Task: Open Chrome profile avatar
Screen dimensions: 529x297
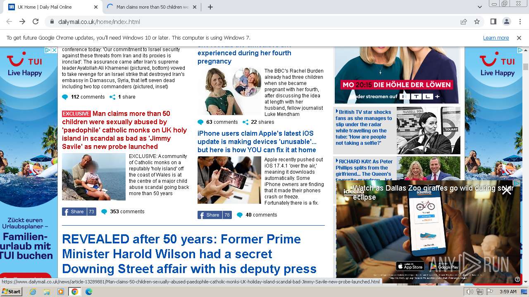Action: pos(506,21)
